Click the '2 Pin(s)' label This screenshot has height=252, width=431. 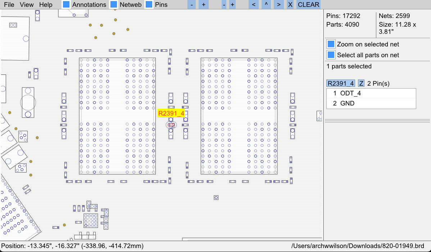click(x=378, y=84)
